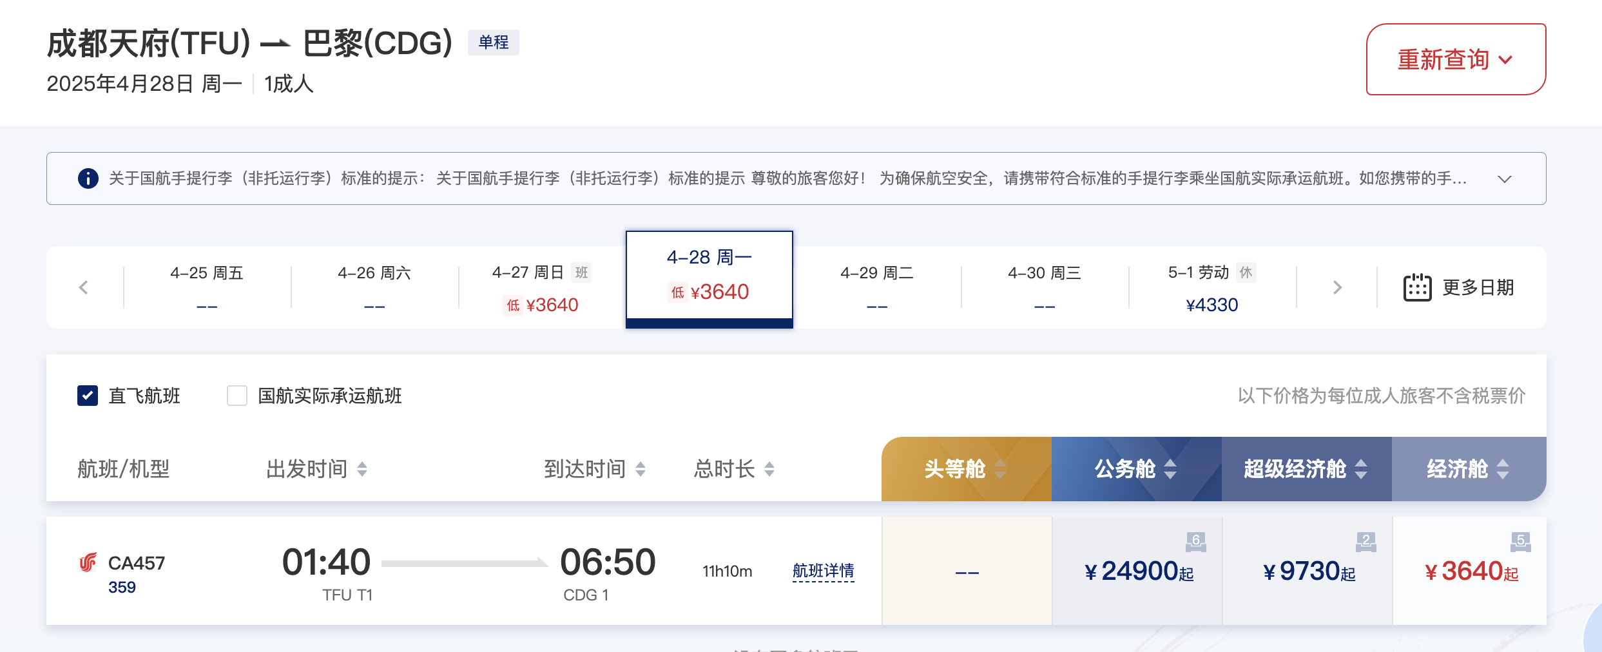Click the next dates right arrow
The height and width of the screenshot is (652, 1602).
coord(1337,287)
